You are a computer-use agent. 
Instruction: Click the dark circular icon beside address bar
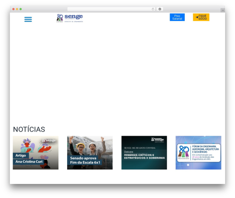tap(160, 9)
